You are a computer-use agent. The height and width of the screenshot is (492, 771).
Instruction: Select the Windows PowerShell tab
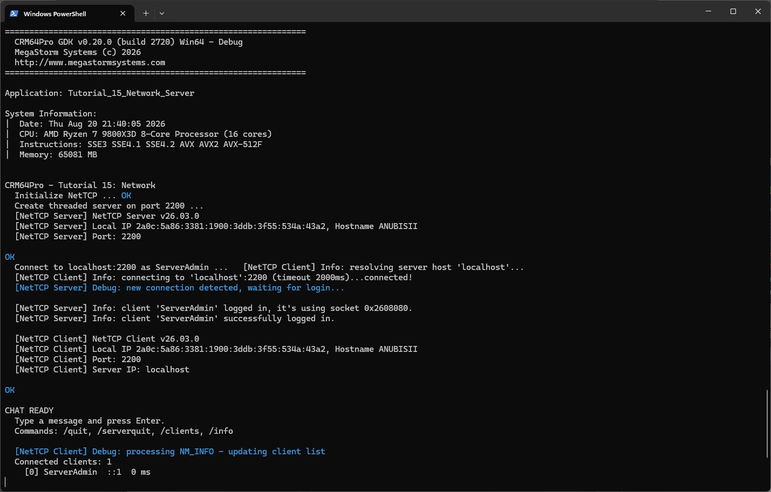coord(69,13)
